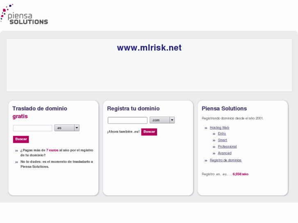The width and height of the screenshot is (298, 223).
Task: Open the .com extension dropdown
Action: [x=162, y=120]
